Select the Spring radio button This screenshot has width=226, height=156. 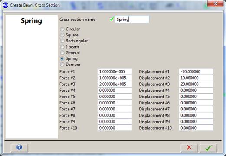62,58
